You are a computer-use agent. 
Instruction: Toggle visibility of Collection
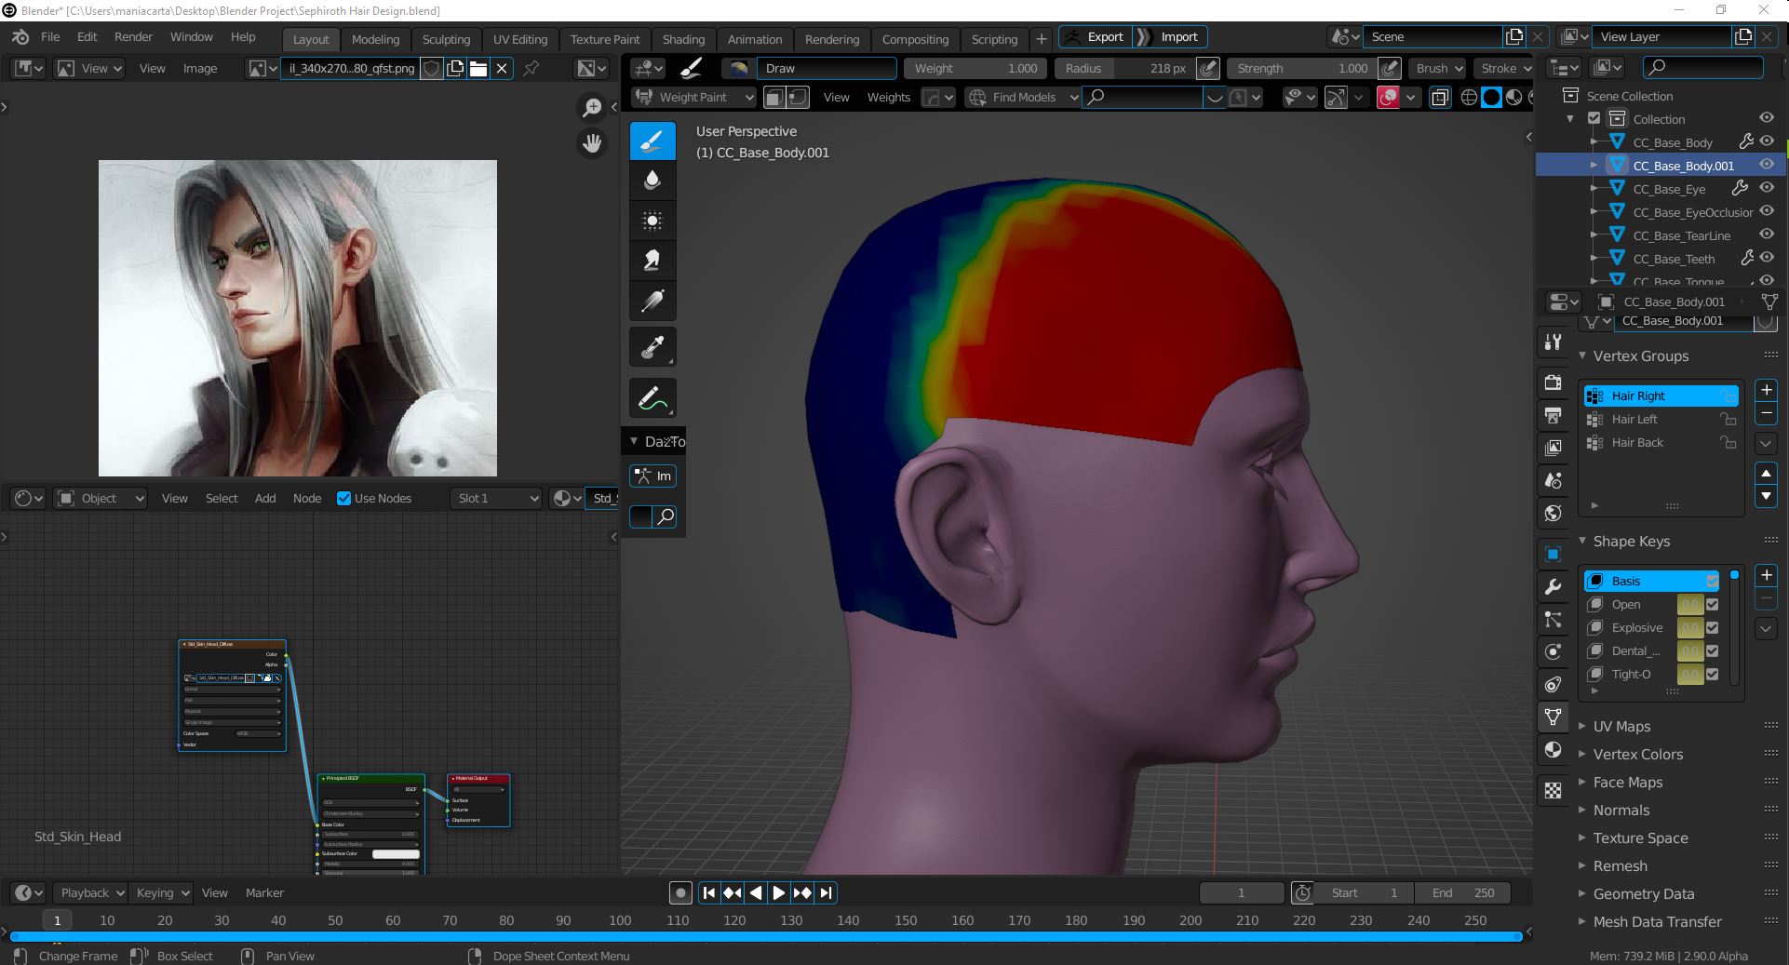(x=1767, y=118)
